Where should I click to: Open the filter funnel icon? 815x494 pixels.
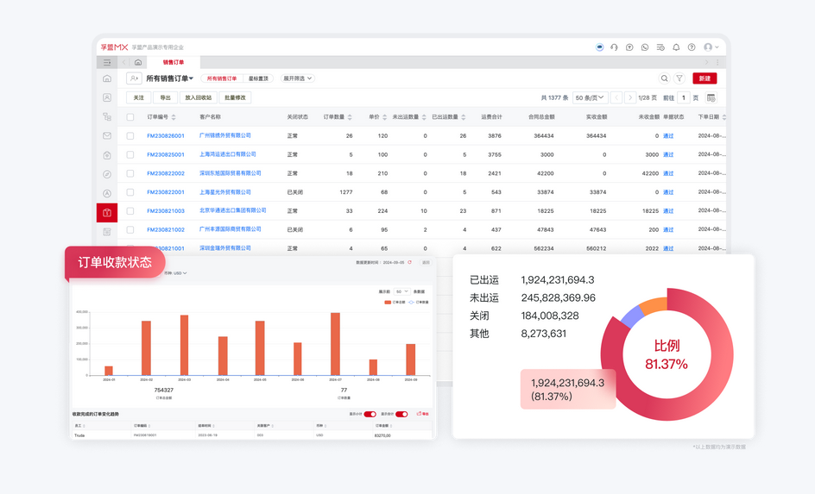[x=679, y=78]
